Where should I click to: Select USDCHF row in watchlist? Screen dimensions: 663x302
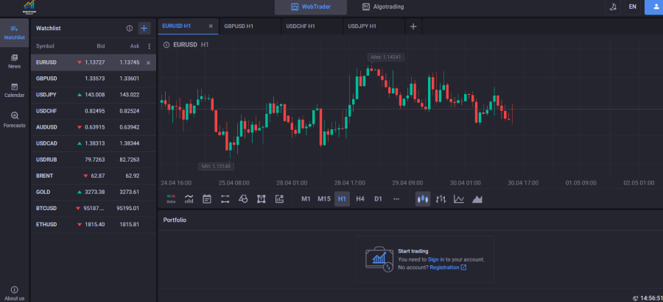(94, 111)
